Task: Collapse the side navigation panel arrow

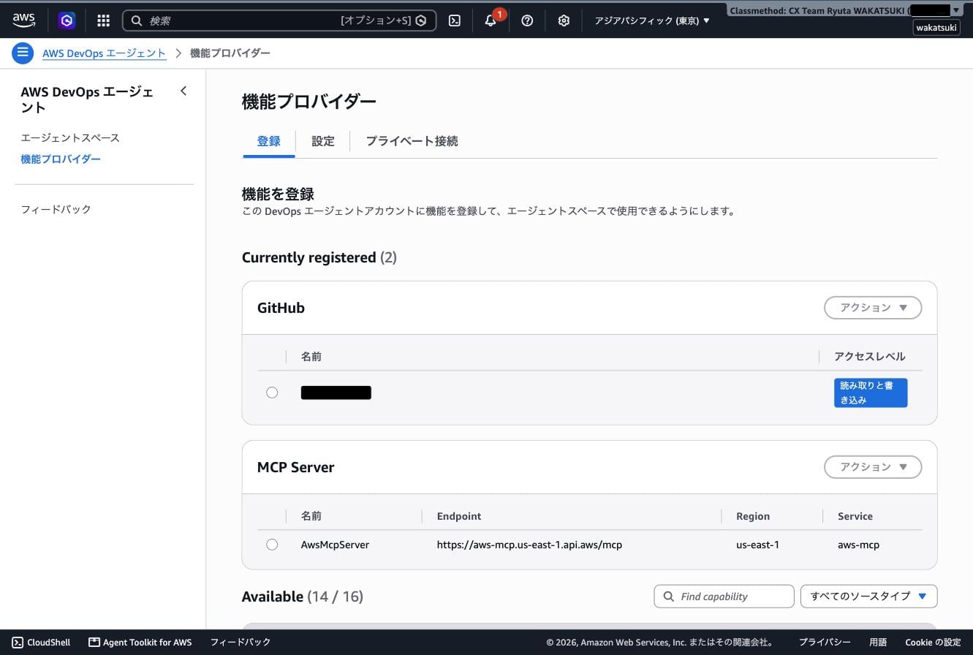Action: click(x=183, y=91)
